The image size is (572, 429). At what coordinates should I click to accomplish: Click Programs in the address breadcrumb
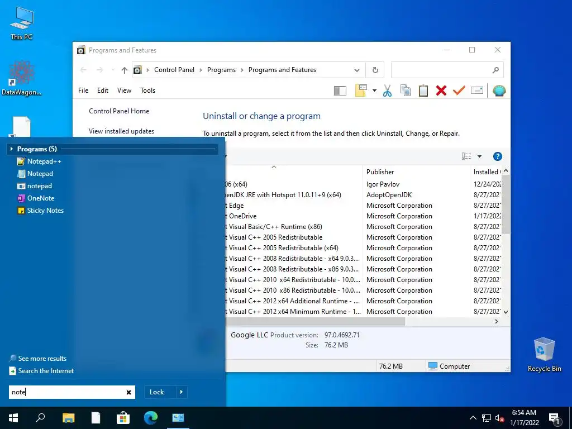[221, 70]
